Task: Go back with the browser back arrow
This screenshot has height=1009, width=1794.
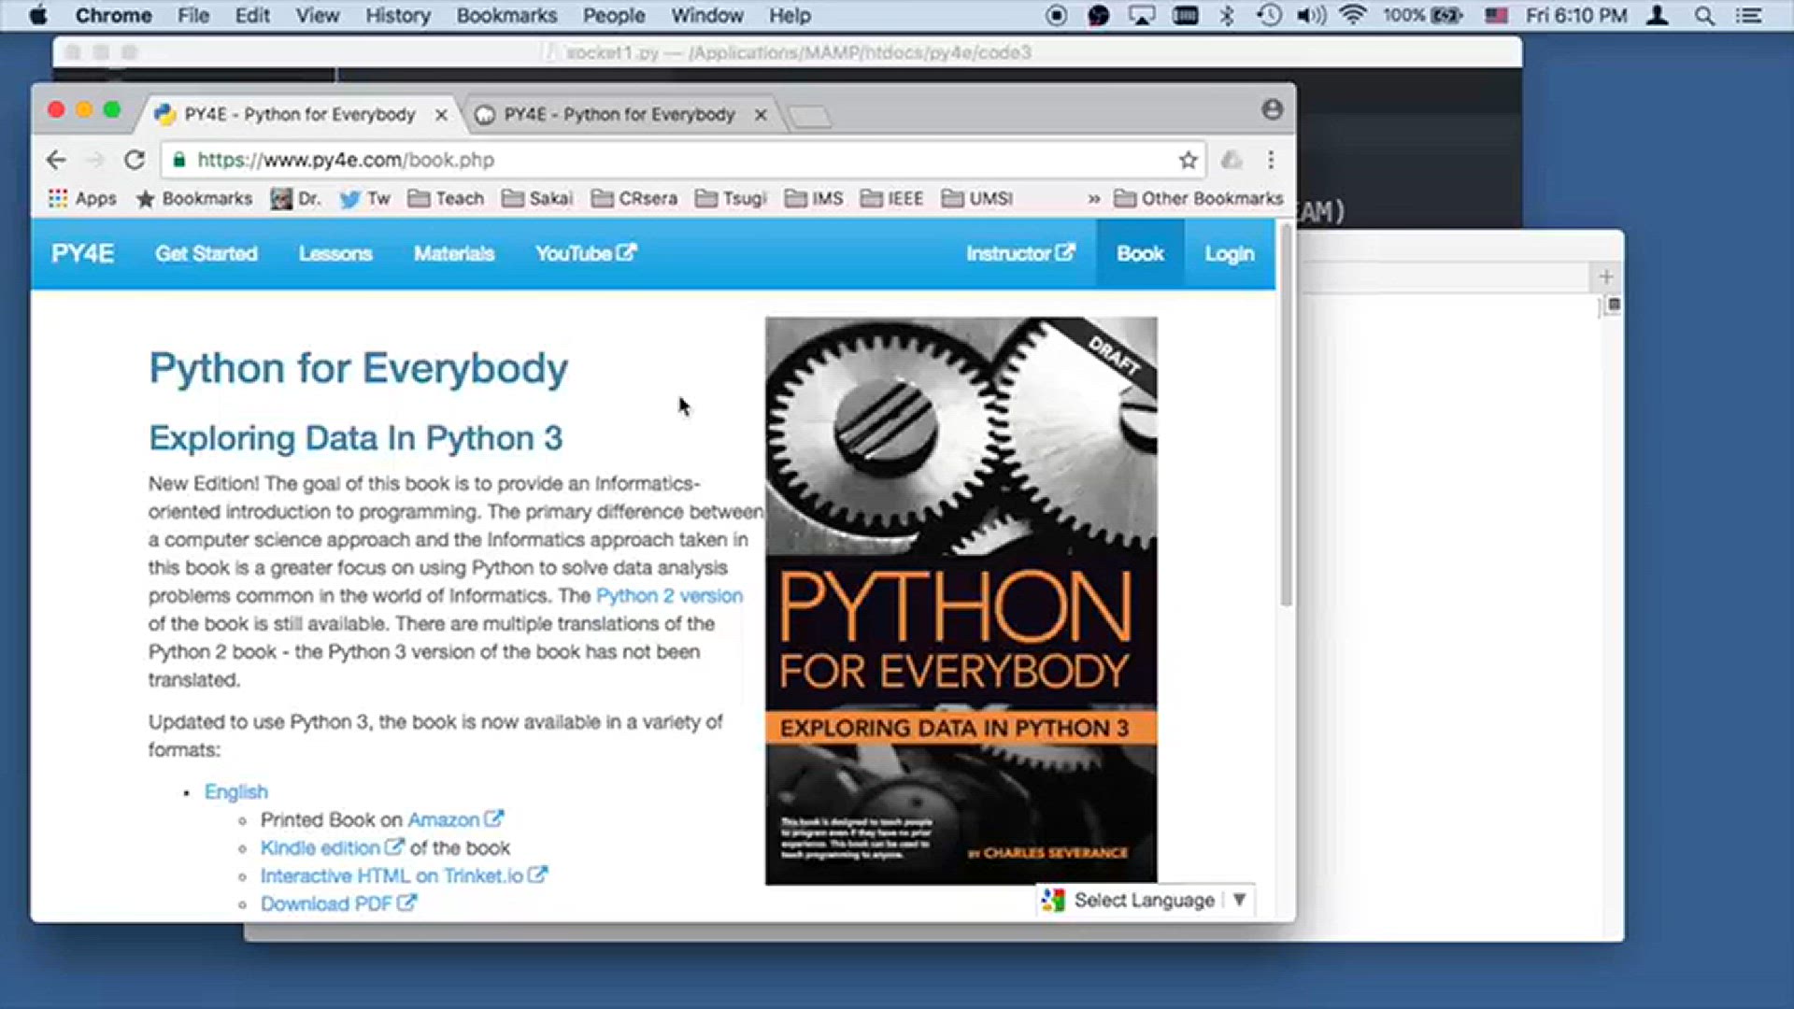Action: [x=56, y=160]
